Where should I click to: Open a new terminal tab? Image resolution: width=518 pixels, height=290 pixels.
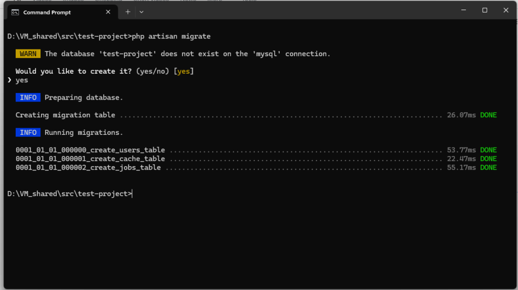click(128, 12)
